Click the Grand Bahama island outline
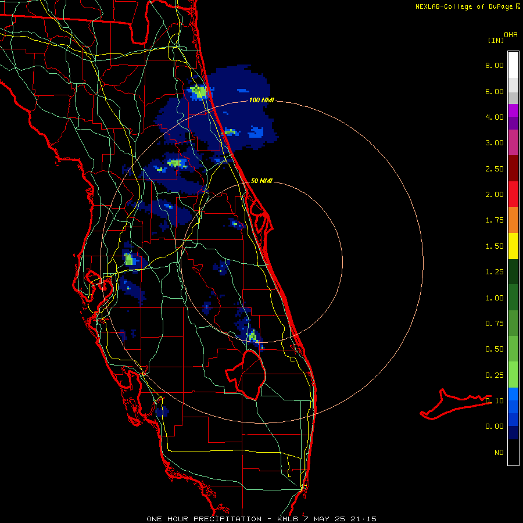The height and width of the screenshot is (523, 523). 456,404
